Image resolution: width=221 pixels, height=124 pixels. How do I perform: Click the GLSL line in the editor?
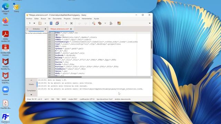(70, 73)
